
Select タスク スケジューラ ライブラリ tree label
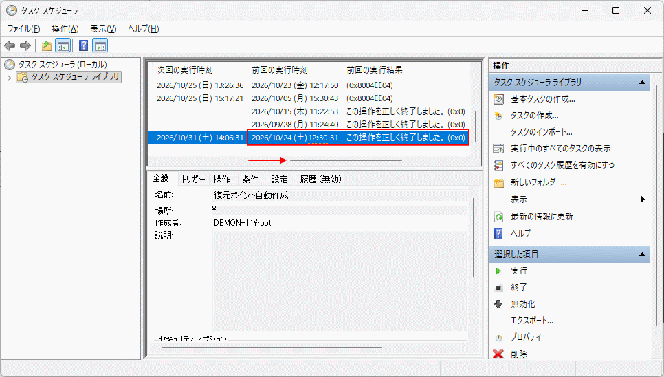click(x=75, y=77)
